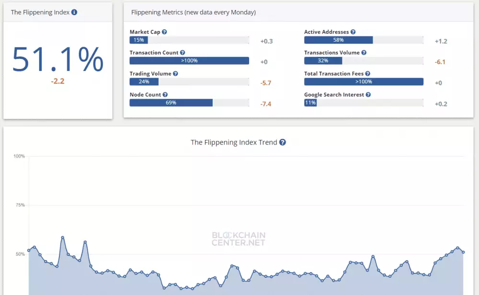The width and height of the screenshot is (479, 295).
Task: Click The Flippening Index panel title
Action: (x=41, y=12)
